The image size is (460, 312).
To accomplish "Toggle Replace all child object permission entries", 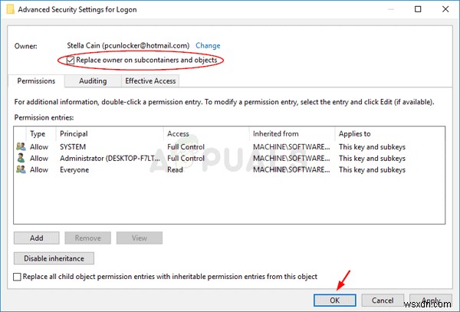I will [x=18, y=276].
